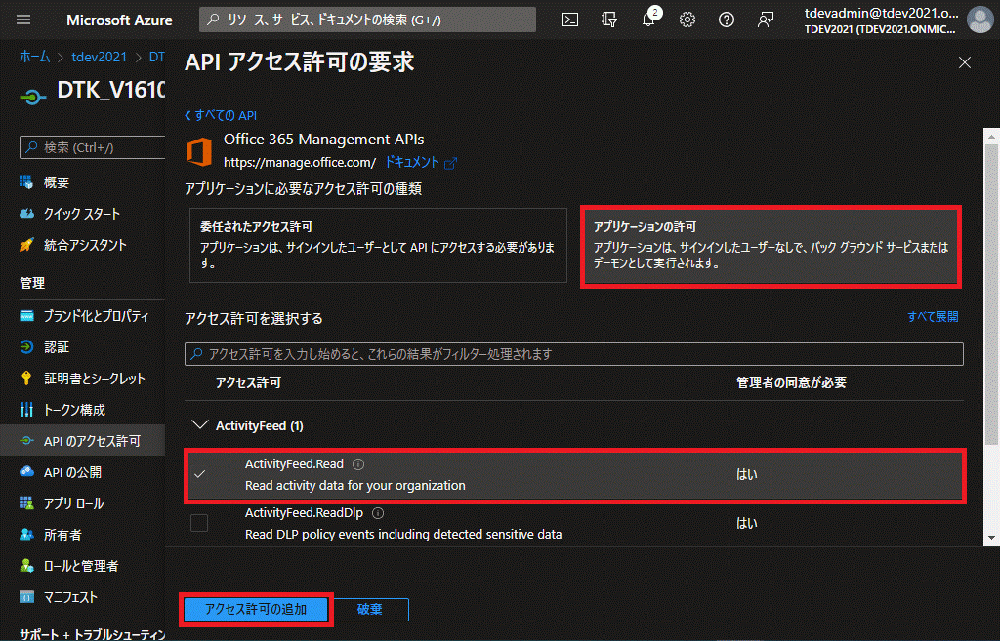The height and width of the screenshot is (641, 1000).
Task: Click the 統合アシスタント rocket icon
Action: tap(26, 245)
